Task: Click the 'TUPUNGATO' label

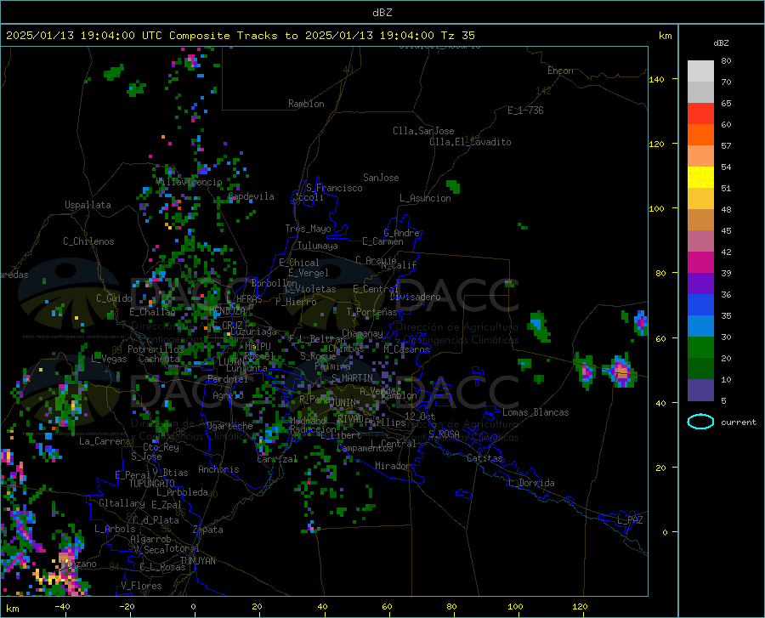Action: (152, 484)
